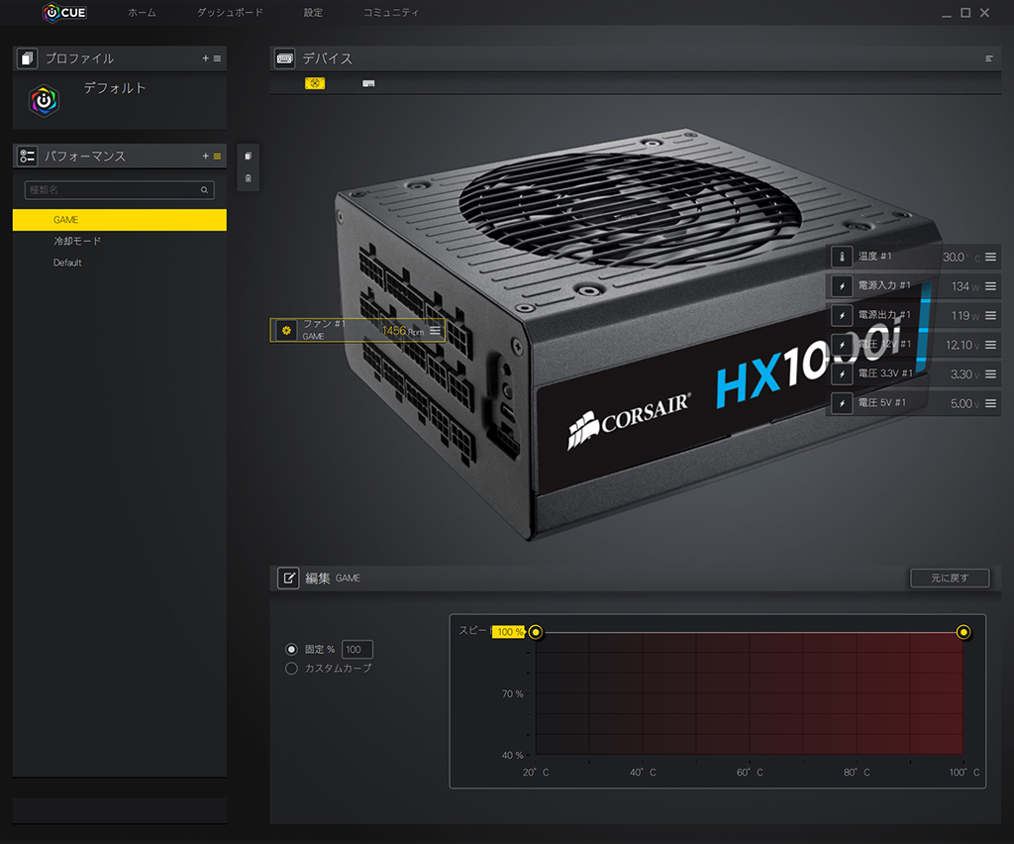Select the 固定 % radio button
This screenshot has height=844, width=1014.
[x=292, y=649]
